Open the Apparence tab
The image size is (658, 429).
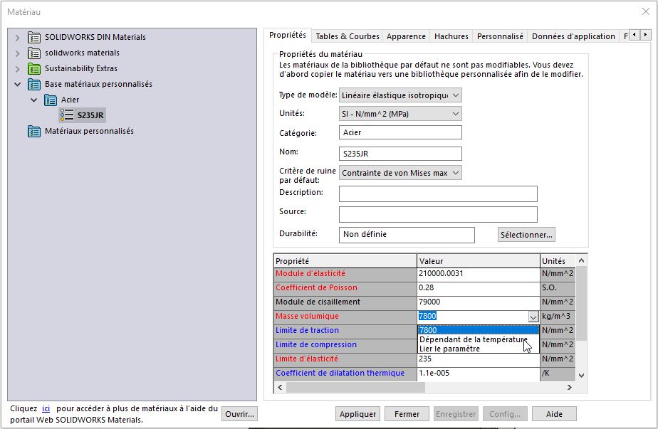coord(406,36)
